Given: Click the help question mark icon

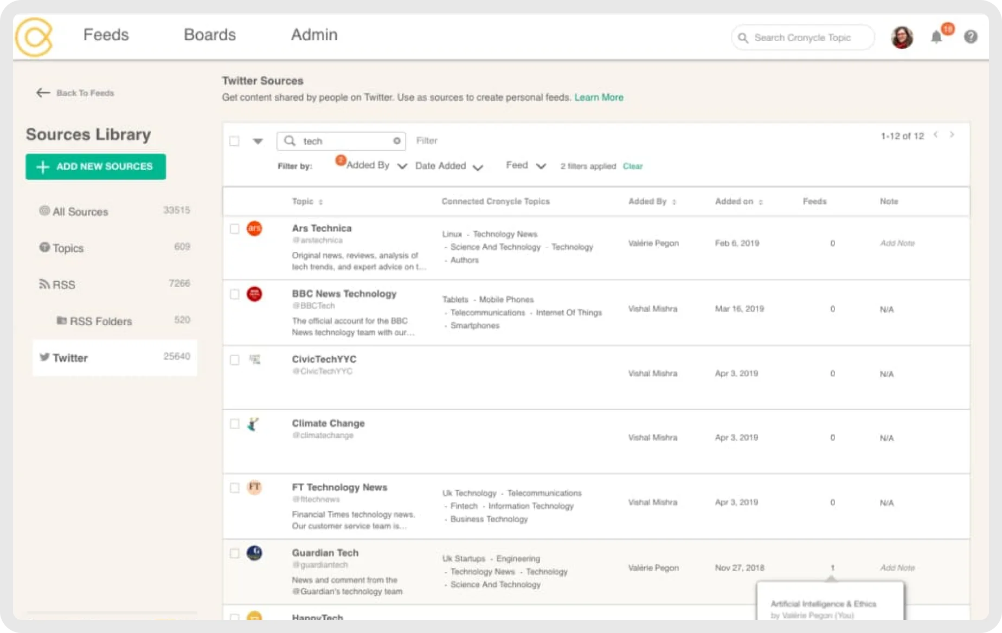Looking at the screenshot, I should [x=971, y=37].
